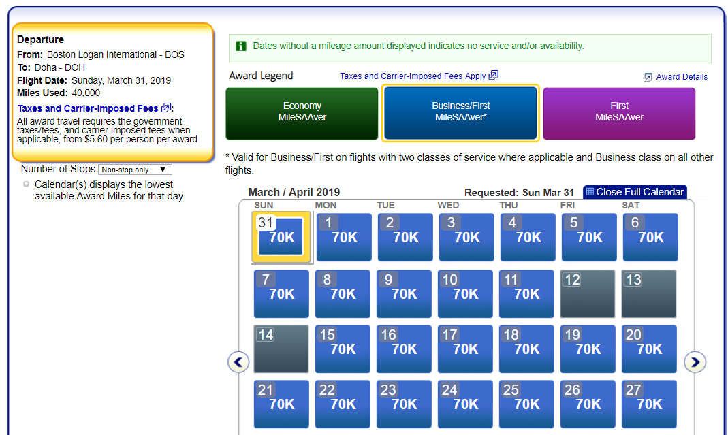Open Taxes and Carrier-Imposed Fees link in Departure box
Viewport: 728px width, 435px height.
(88, 108)
